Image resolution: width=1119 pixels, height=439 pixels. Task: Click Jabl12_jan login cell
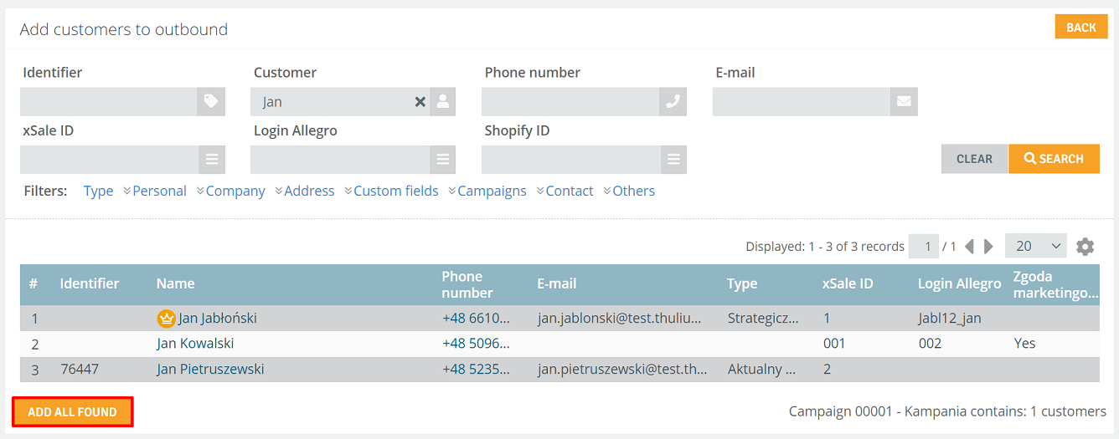pyautogui.click(x=950, y=318)
